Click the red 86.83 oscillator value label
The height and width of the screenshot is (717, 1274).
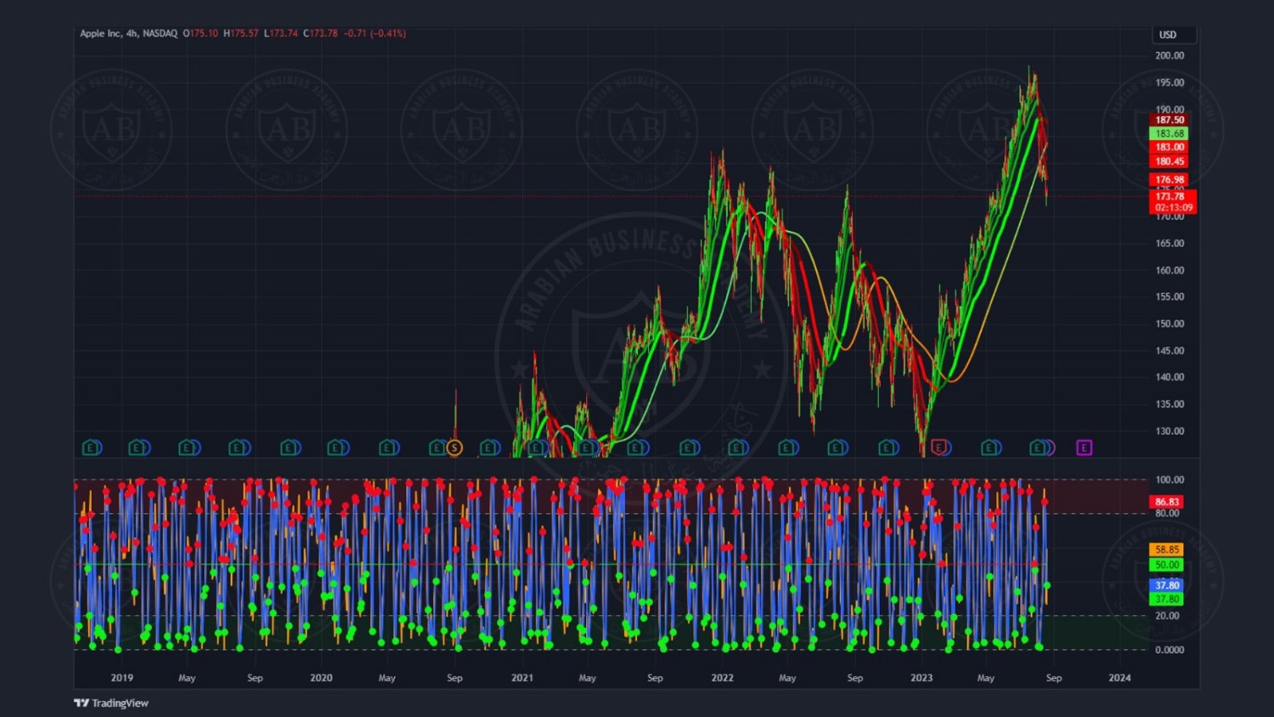pyautogui.click(x=1166, y=502)
